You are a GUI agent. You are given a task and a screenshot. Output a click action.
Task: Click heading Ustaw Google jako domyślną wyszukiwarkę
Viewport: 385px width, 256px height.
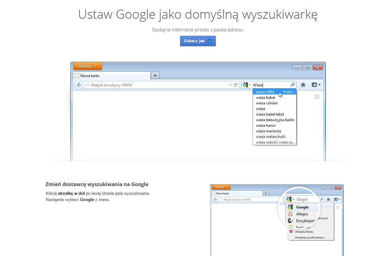click(x=198, y=14)
